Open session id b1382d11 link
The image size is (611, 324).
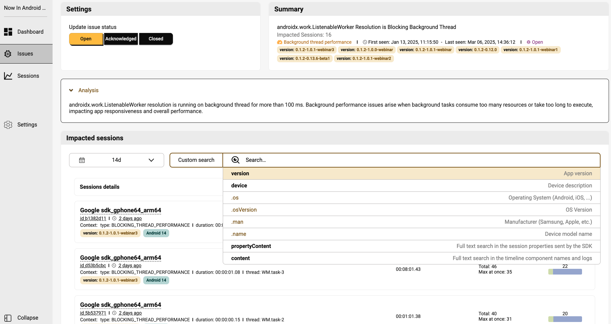point(93,219)
